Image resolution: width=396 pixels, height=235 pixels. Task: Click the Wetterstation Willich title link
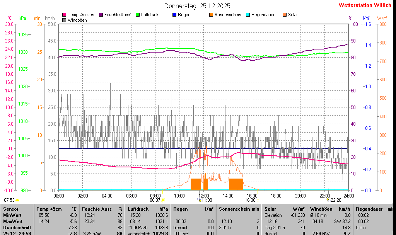(365, 5)
